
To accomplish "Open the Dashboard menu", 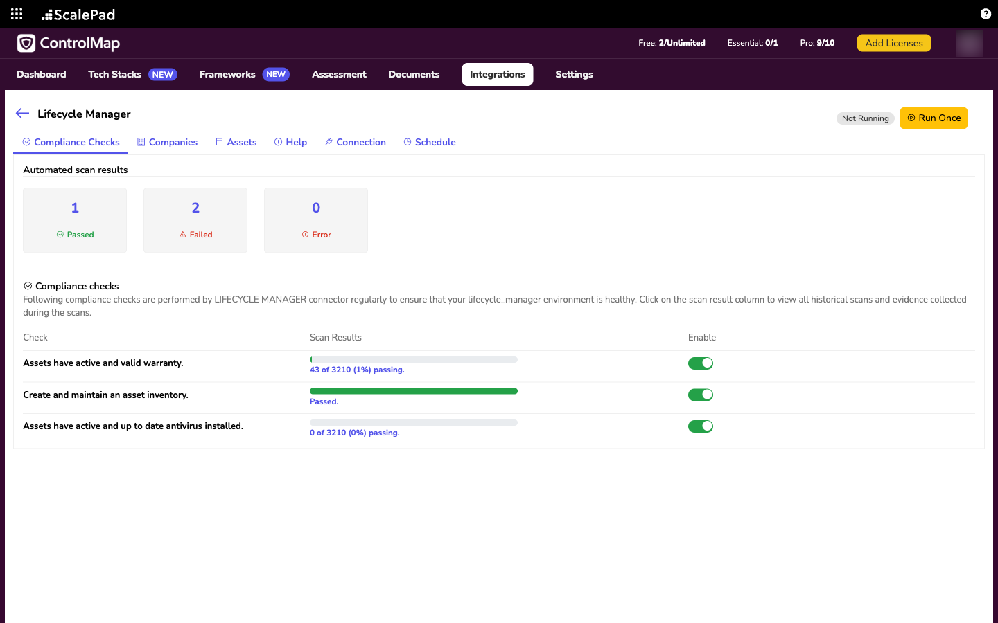I will coord(42,74).
